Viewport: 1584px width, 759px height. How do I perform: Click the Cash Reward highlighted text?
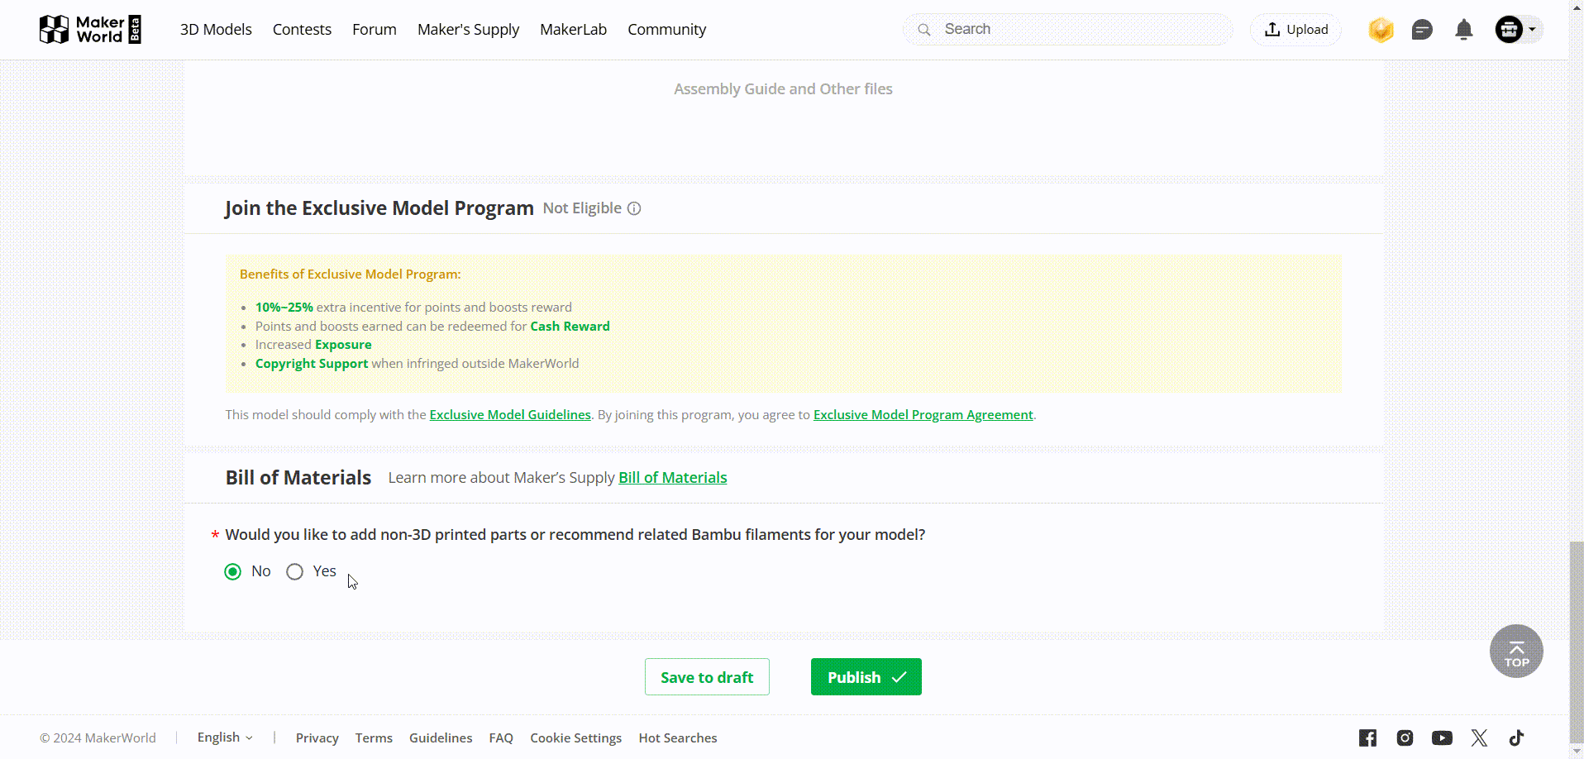570,327
